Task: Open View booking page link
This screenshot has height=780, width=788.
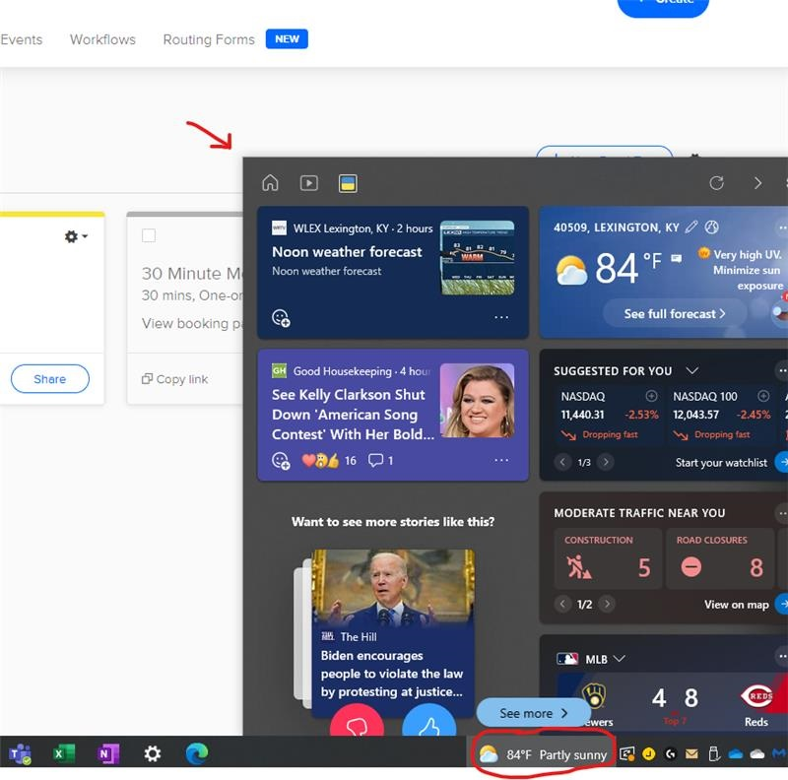Action: pyautogui.click(x=192, y=323)
